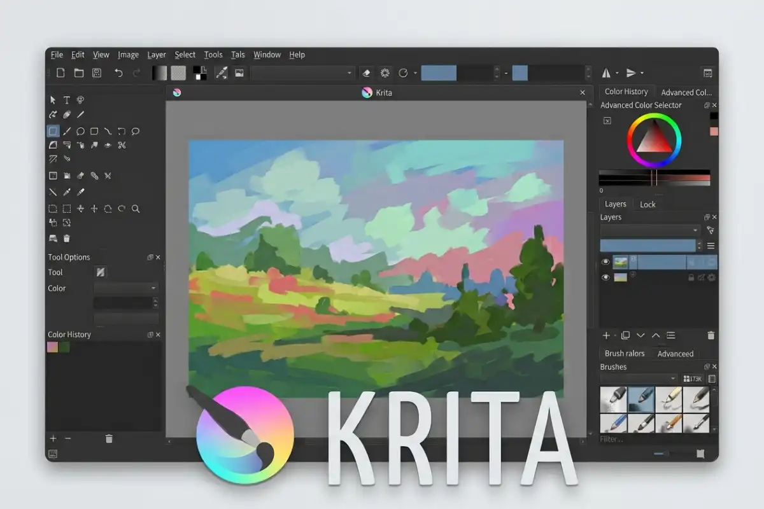Image resolution: width=764 pixels, height=509 pixels.
Task: Click the trash icon in the toolbox
Action: [x=67, y=239]
